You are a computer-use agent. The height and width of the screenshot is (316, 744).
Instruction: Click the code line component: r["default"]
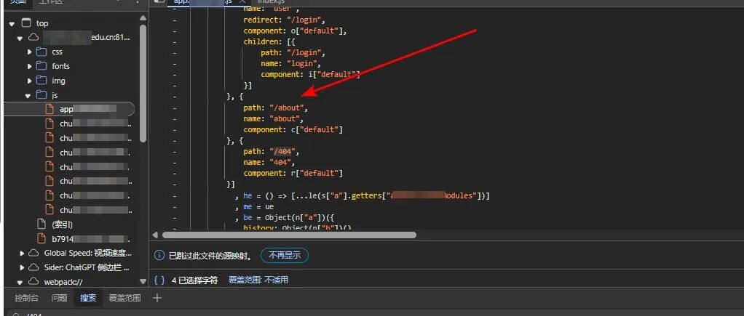pos(293,173)
